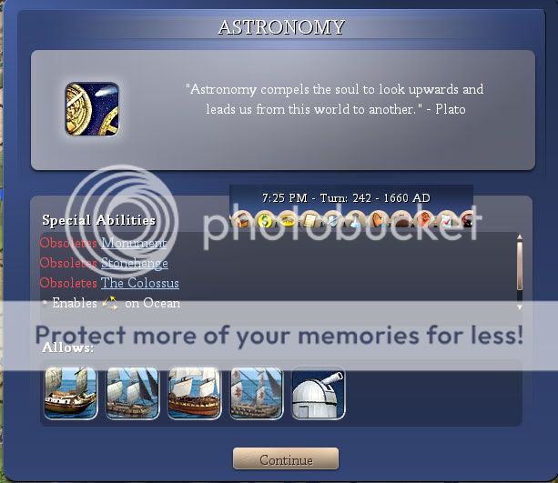Open The Colossus link
The image size is (558, 483).
click(140, 283)
